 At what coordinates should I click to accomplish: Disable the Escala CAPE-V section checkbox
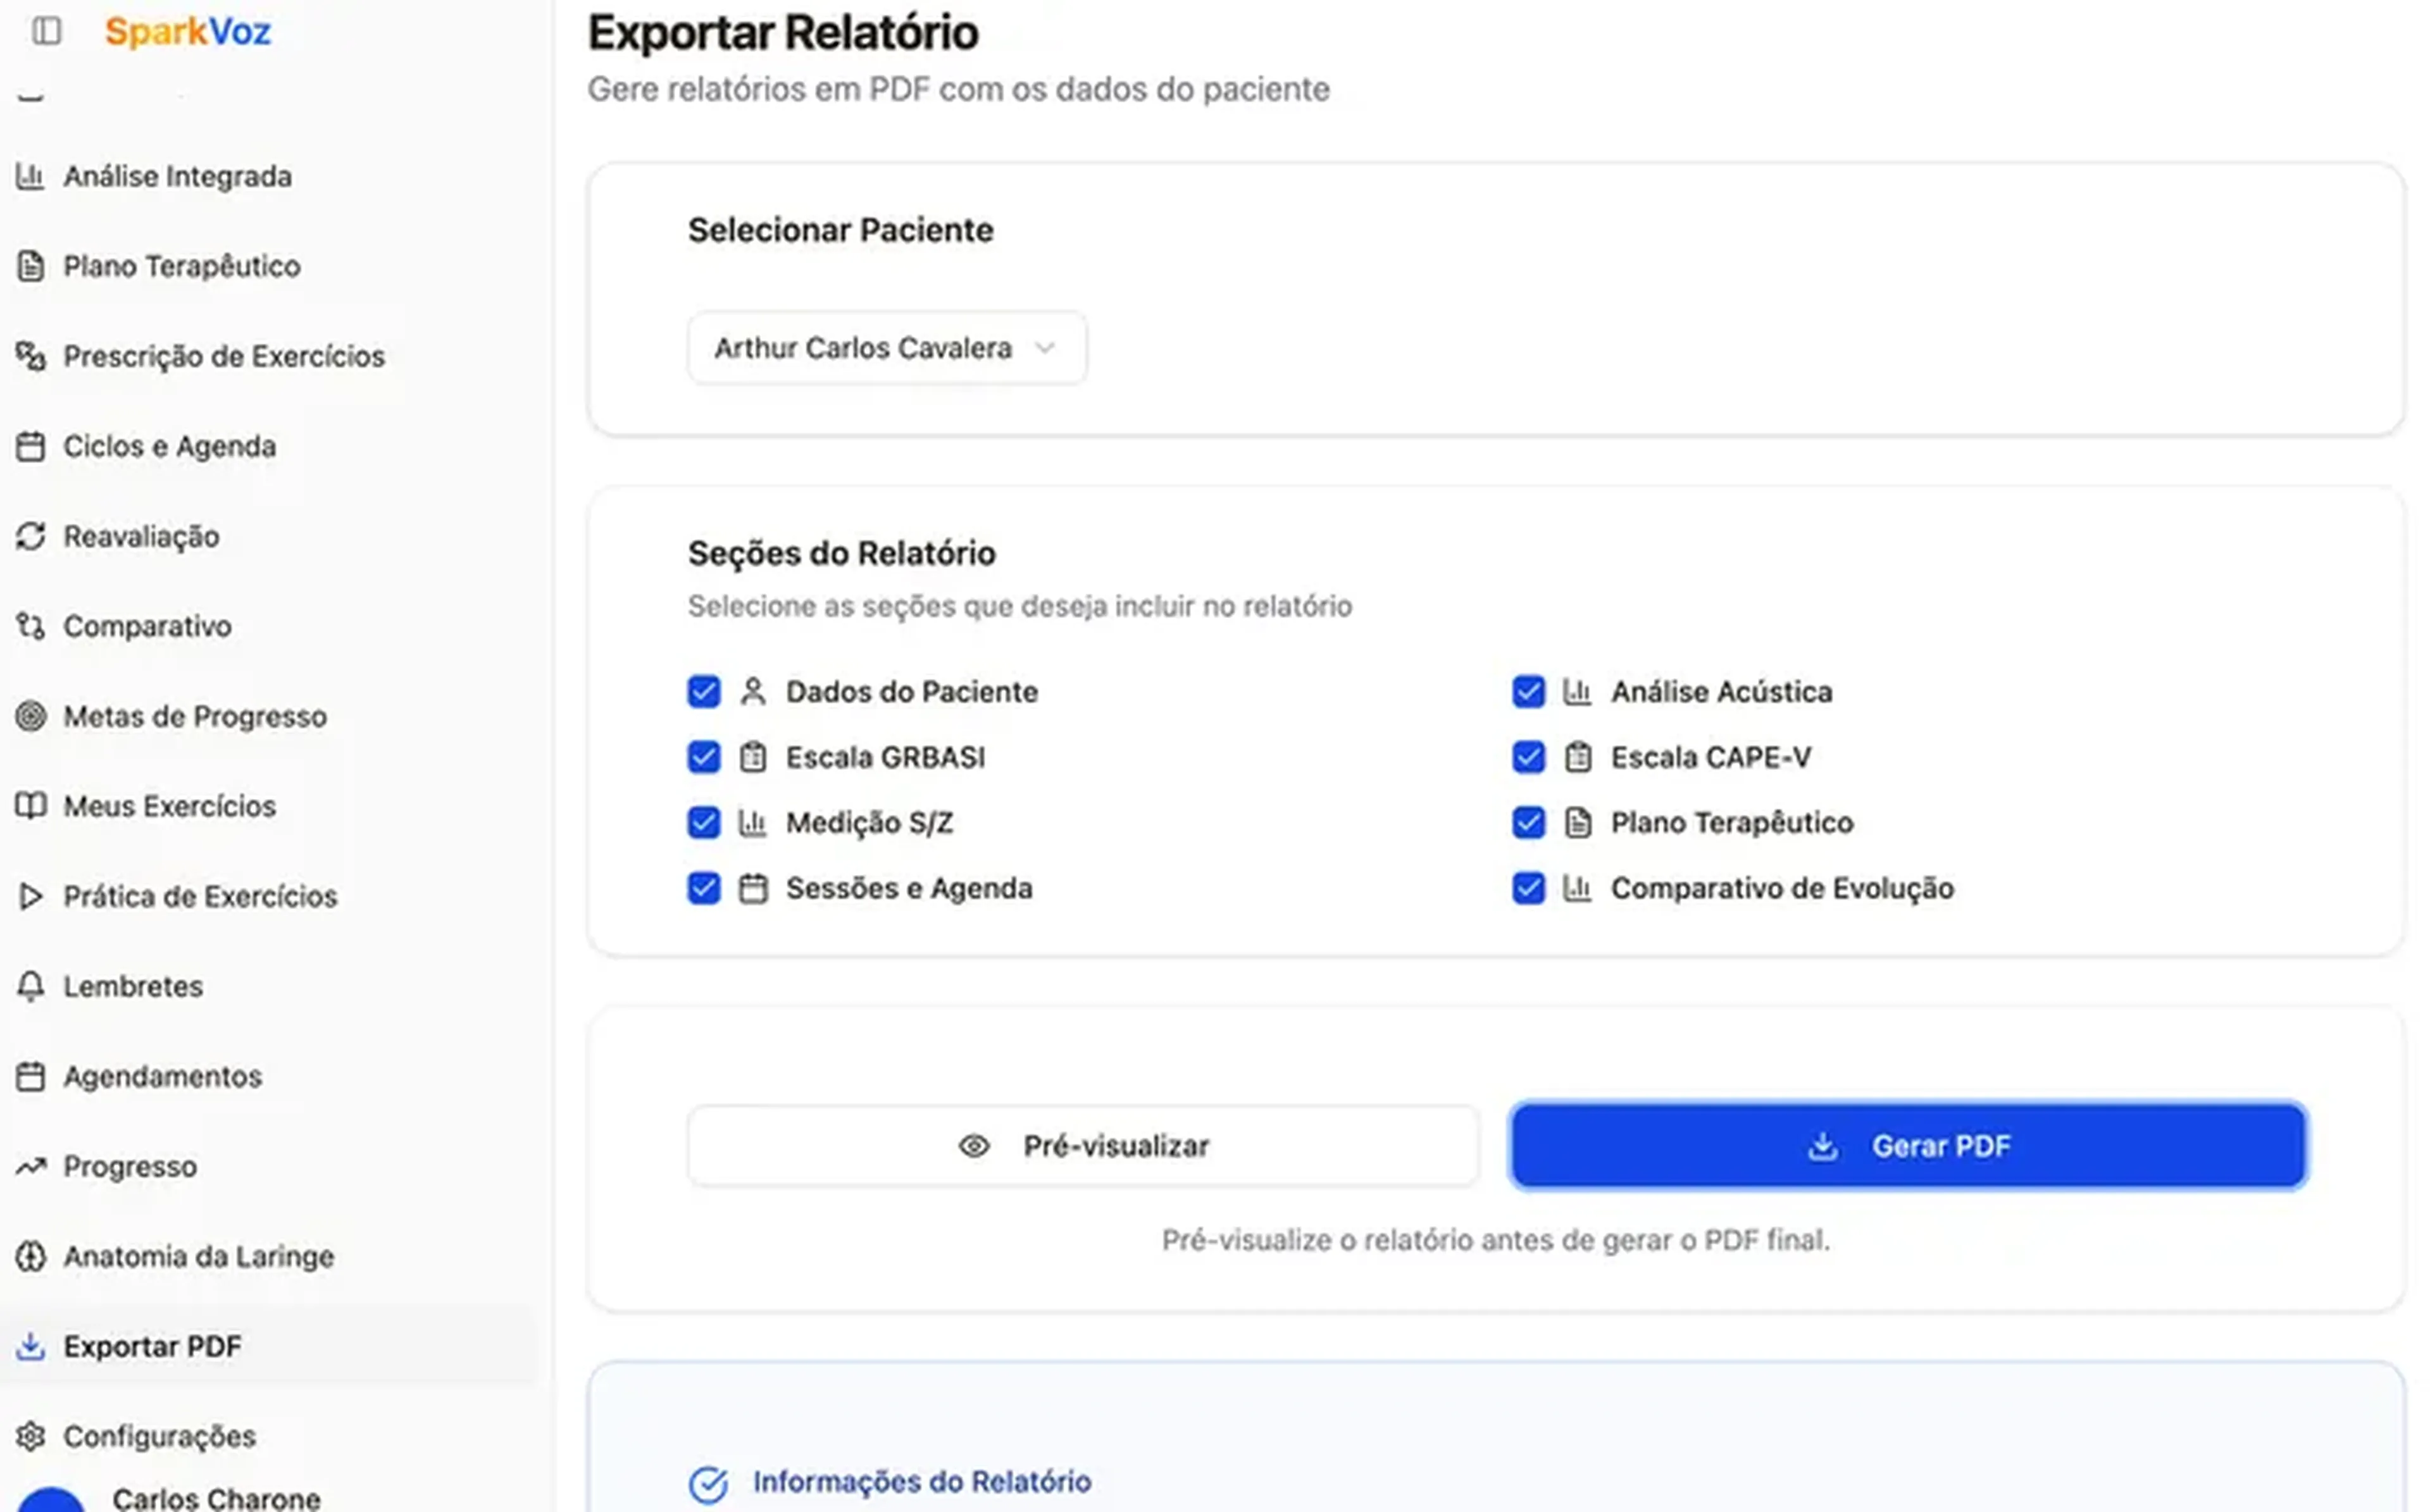pos(1528,757)
